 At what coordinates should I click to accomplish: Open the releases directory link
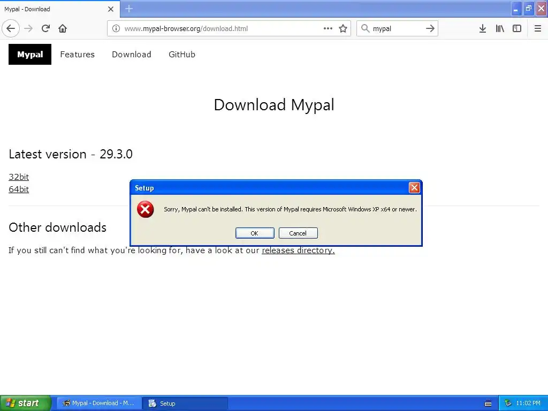[x=298, y=250]
